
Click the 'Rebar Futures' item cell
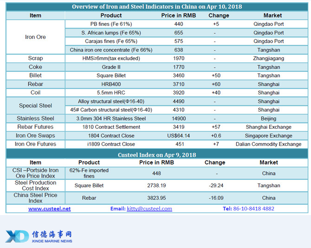click(35, 127)
